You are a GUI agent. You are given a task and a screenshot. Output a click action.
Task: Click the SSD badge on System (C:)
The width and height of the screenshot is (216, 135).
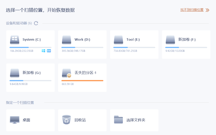(x=49, y=51)
